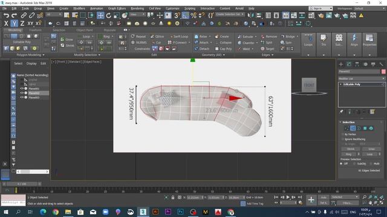This screenshot has width=387, height=217.
Task: Restrict transform to the XY plane
Action: click(30, 24)
